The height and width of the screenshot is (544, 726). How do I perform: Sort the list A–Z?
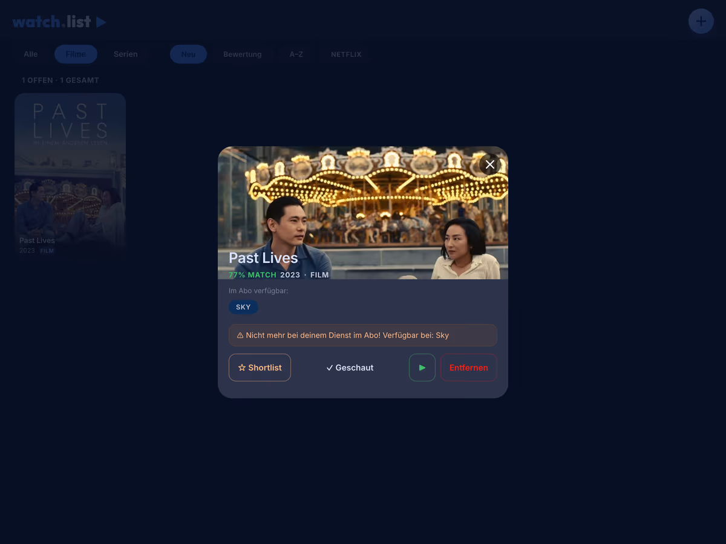[x=296, y=54]
